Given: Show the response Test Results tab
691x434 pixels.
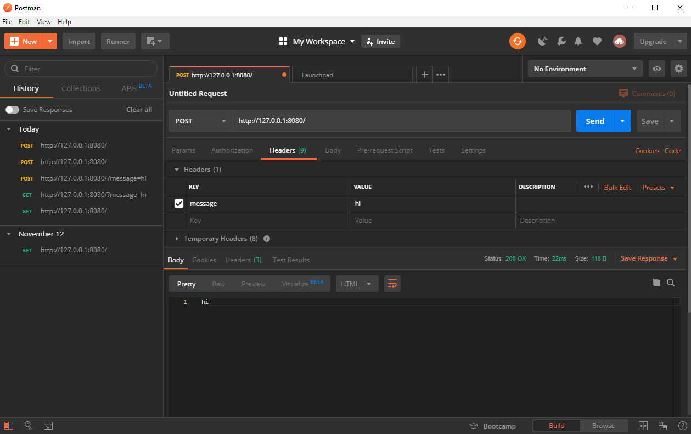Looking at the screenshot, I should coord(291,260).
